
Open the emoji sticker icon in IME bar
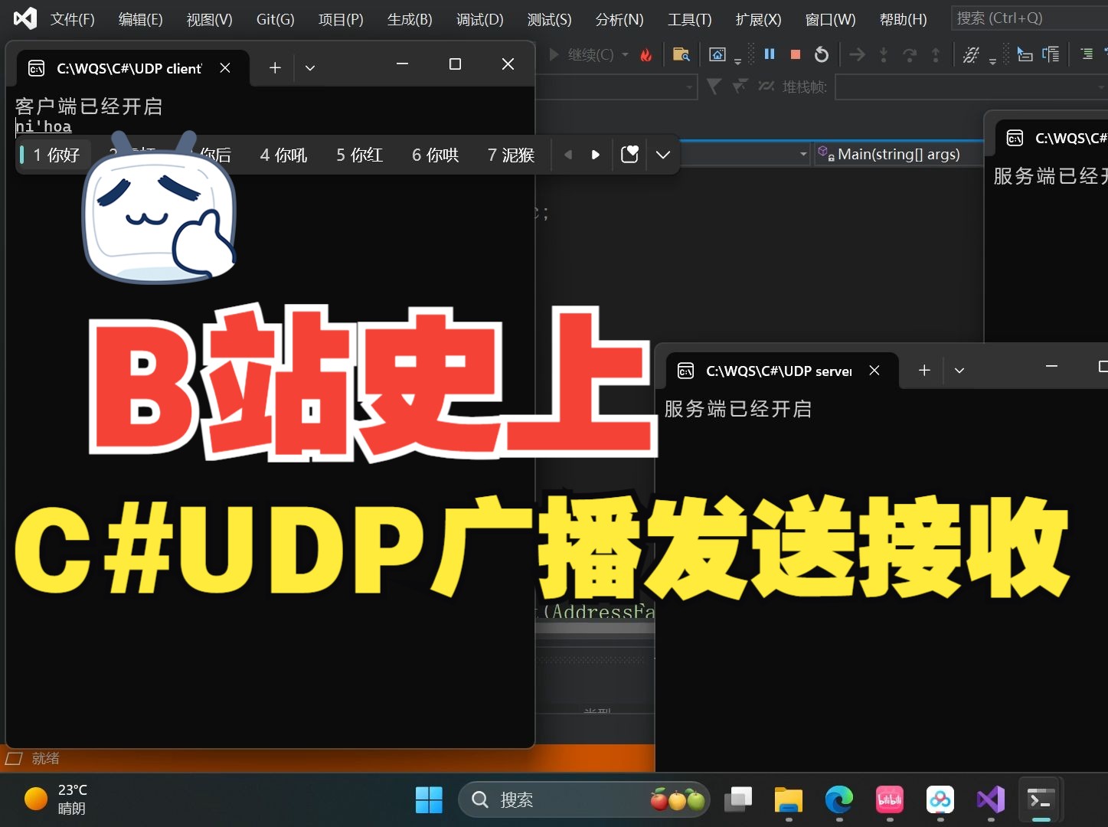tap(629, 155)
